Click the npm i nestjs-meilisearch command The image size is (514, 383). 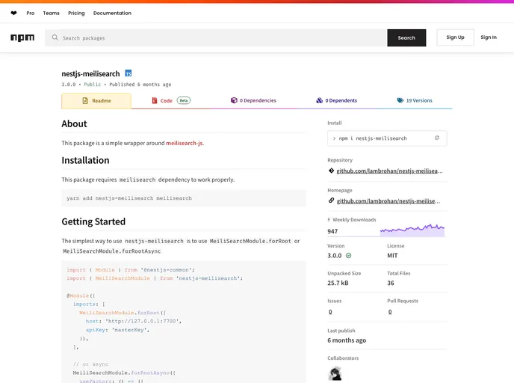[x=373, y=138]
